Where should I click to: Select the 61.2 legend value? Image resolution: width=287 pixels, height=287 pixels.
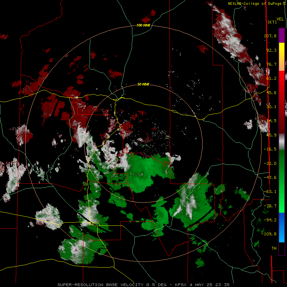[x=271, y=78]
